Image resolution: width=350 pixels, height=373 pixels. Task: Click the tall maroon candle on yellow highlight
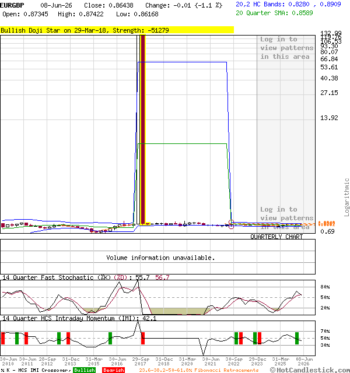(142, 129)
